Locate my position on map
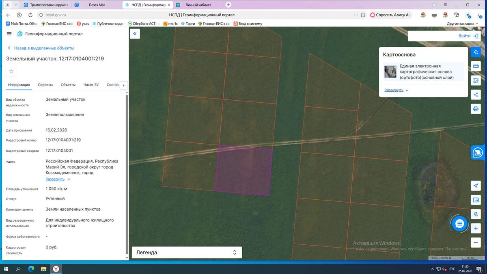The image size is (487, 274). point(476,186)
